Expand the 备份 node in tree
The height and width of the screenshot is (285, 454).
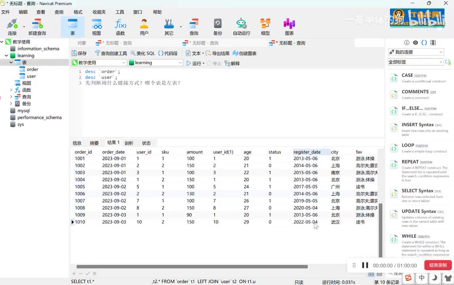(11, 103)
